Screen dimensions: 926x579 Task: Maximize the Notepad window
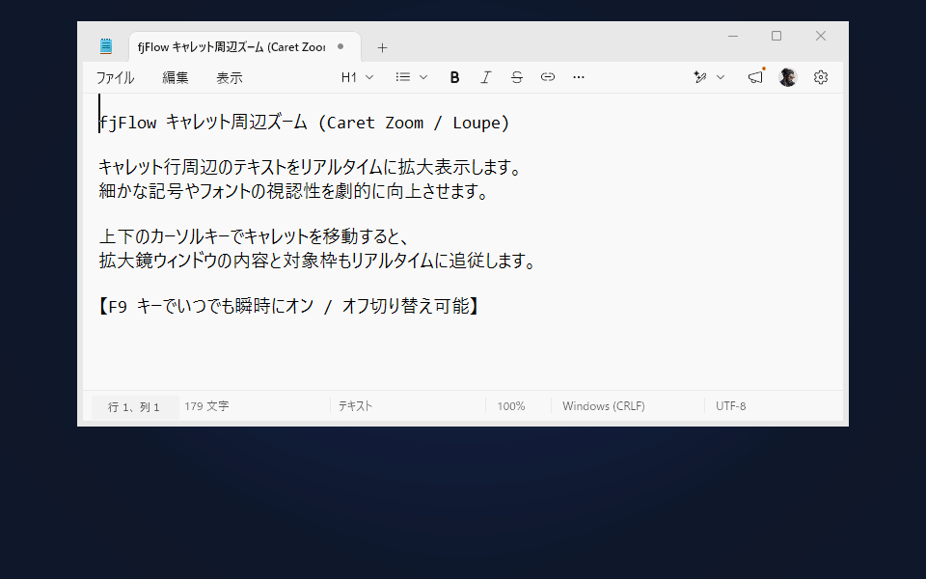pos(776,36)
